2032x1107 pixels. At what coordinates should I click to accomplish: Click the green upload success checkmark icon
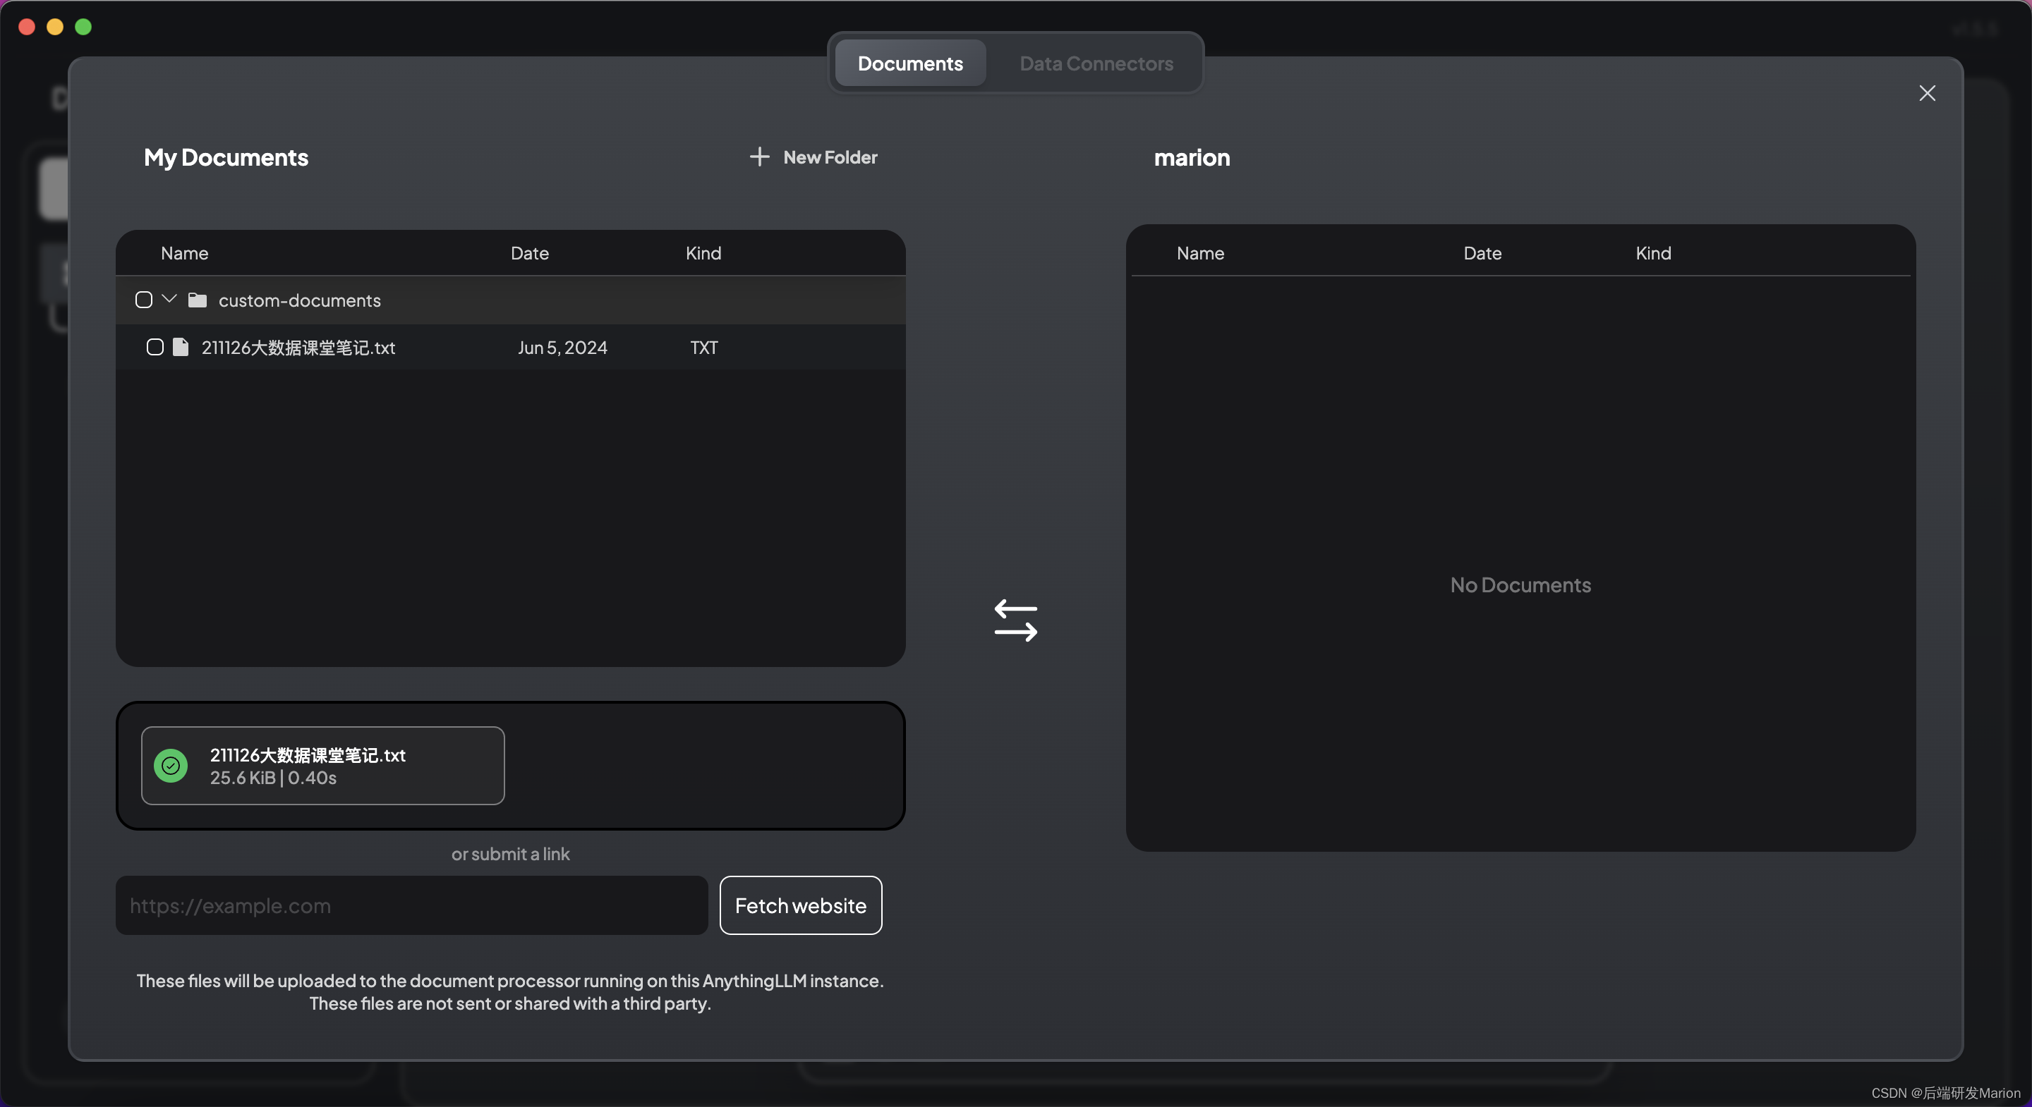coord(170,766)
